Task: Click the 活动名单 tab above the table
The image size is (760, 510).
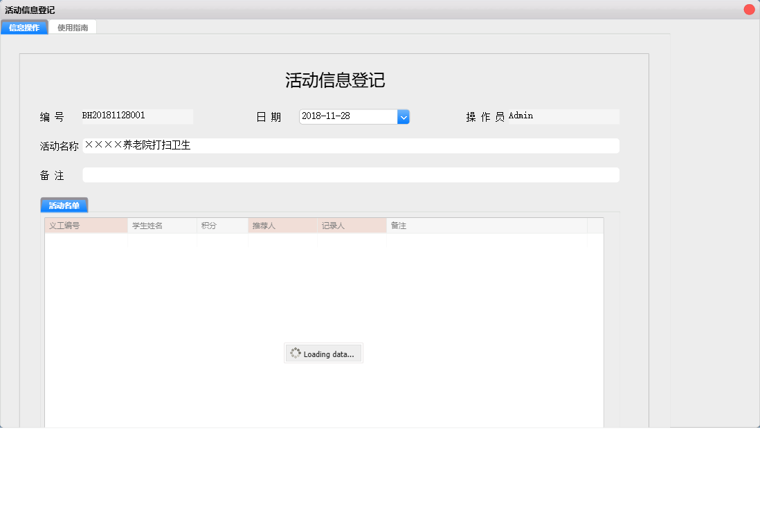Action: point(64,205)
